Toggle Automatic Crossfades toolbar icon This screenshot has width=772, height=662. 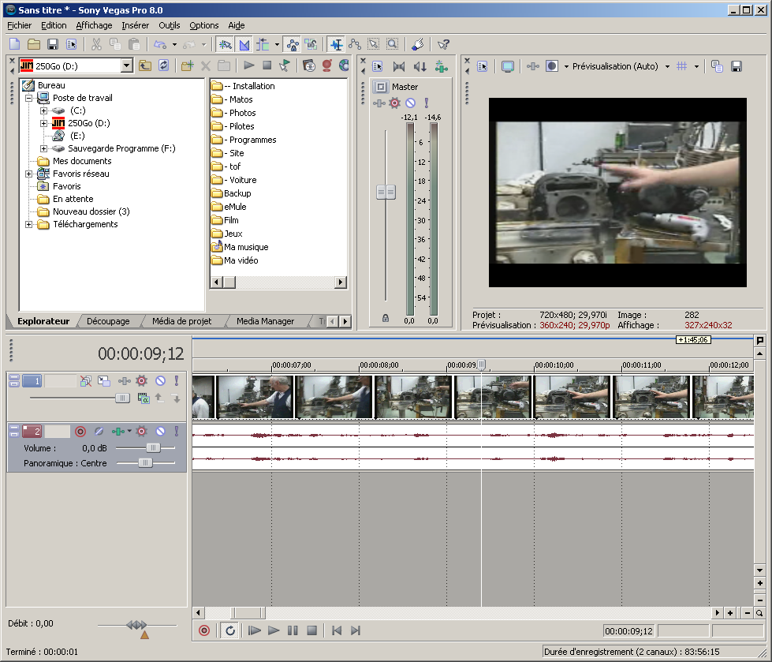[244, 45]
